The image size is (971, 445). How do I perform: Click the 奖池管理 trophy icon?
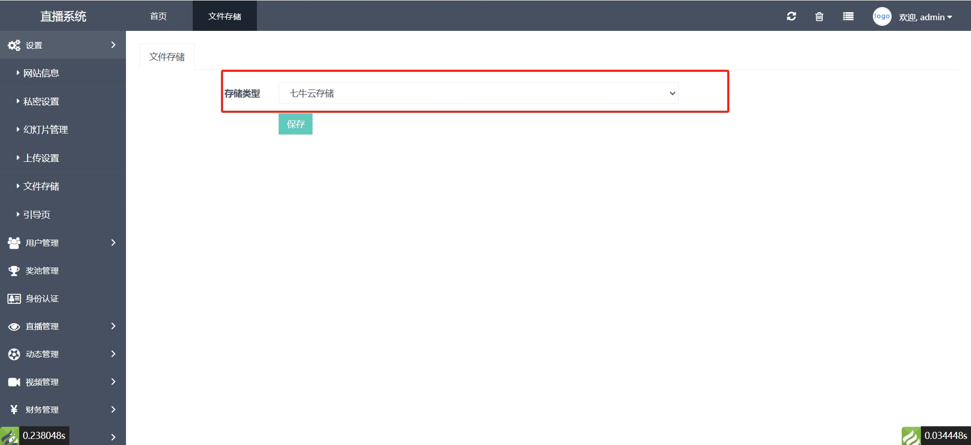point(14,271)
